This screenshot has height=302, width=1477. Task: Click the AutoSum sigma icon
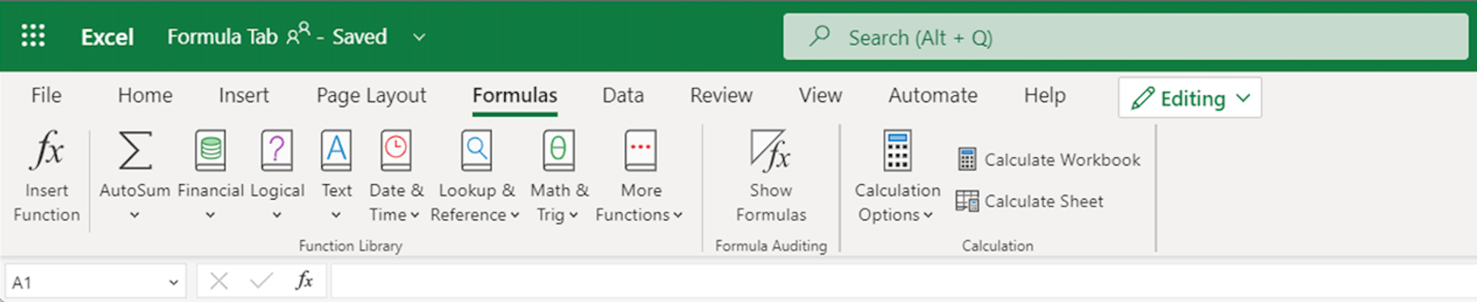tap(135, 149)
